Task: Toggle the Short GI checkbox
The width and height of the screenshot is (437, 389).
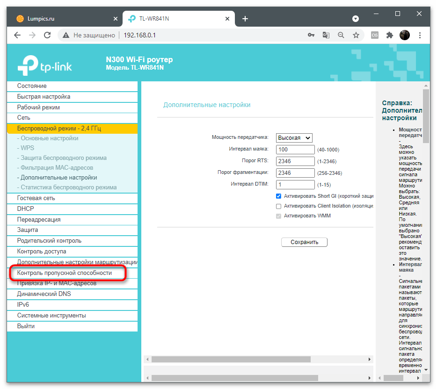Action: click(278, 196)
